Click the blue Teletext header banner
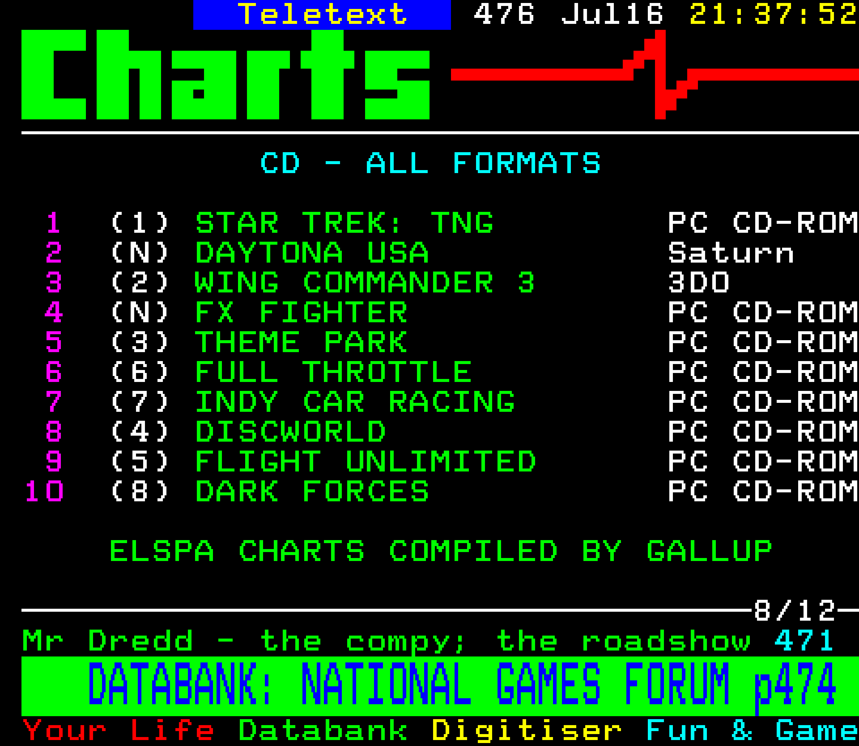Image resolution: width=859 pixels, height=746 pixels. [322, 15]
